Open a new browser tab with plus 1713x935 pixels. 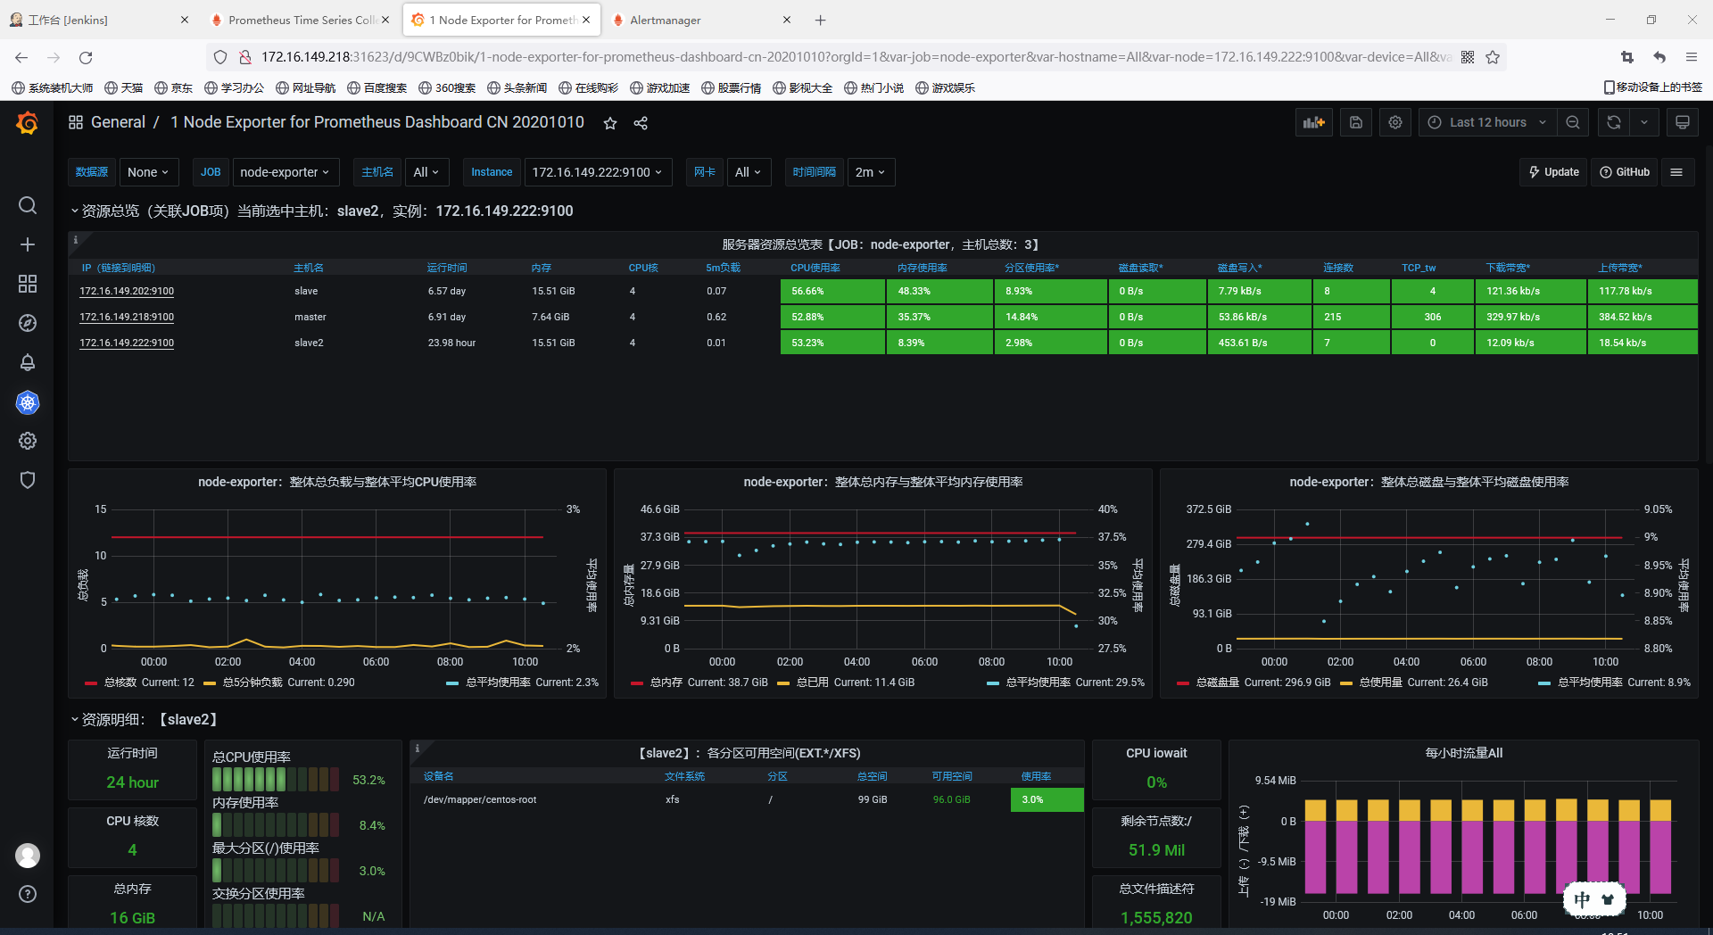pos(821,20)
